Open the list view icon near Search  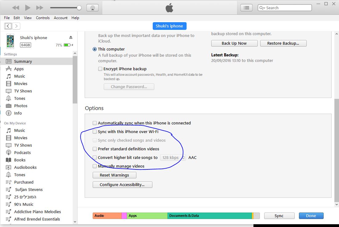(x=246, y=8)
